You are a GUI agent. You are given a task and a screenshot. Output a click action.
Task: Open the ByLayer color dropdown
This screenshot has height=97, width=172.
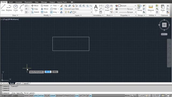point(127,6)
